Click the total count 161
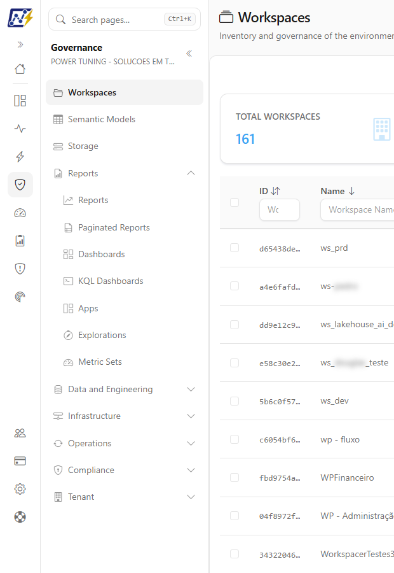The height and width of the screenshot is (573, 394). pyautogui.click(x=245, y=139)
